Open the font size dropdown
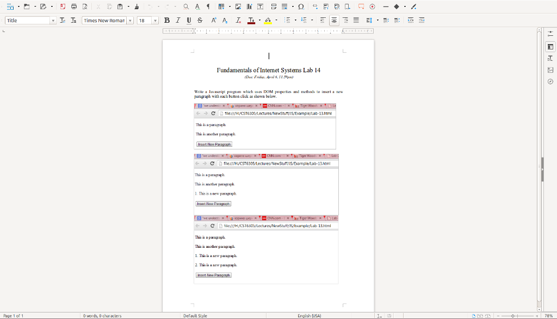 pos(155,20)
